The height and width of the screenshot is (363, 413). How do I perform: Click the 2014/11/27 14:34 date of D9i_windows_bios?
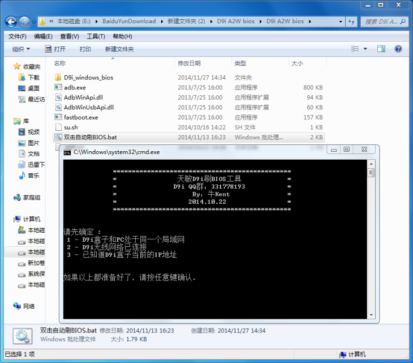point(201,78)
